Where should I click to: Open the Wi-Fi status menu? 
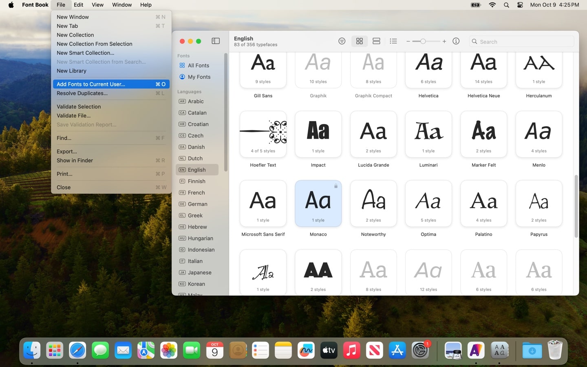pos(492,5)
